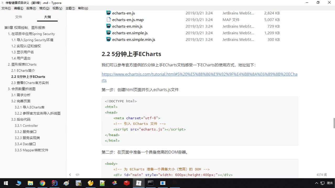The height and width of the screenshot is (188, 335).
Task: Jump to 1.4 用户退出
Action: click(21, 58)
